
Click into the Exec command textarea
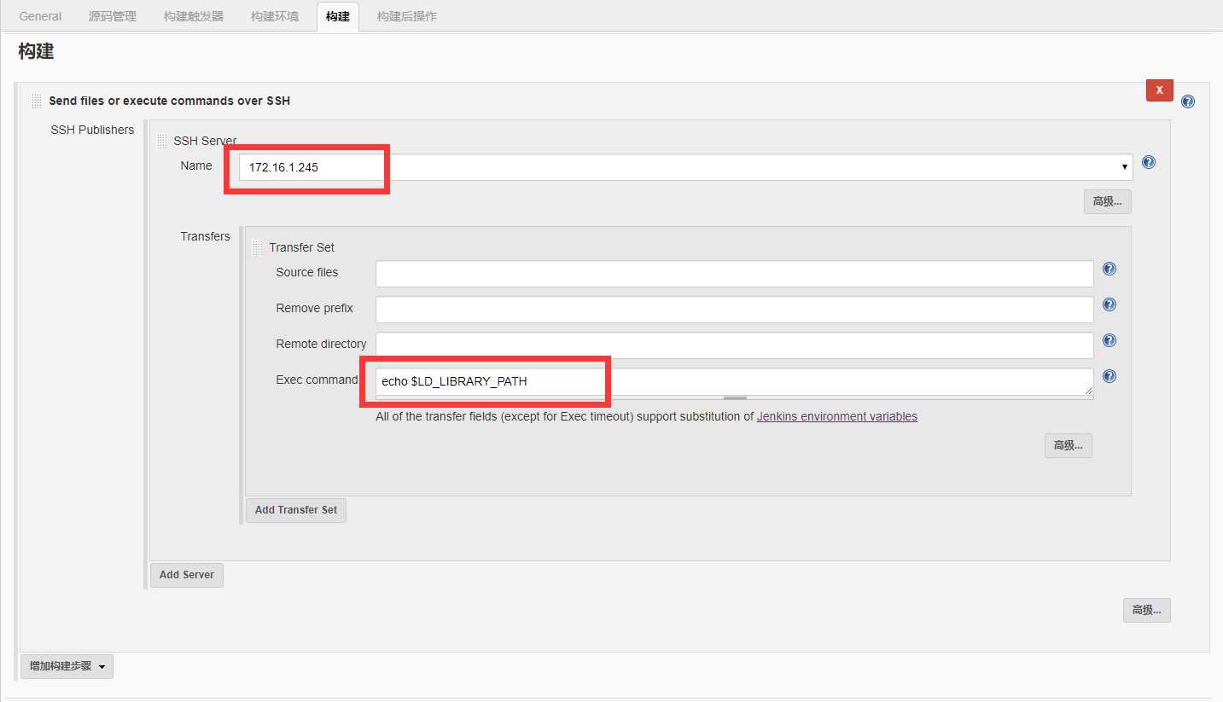tap(735, 382)
